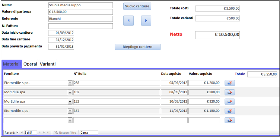Click the Fornitore column header
This screenshot has width=280, height=137.
[12, 74]
